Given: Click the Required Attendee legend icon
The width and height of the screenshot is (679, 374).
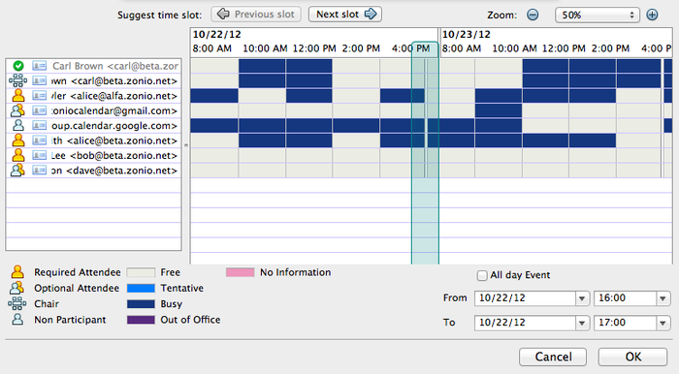Looking at the screenshot, I should click(17, 272).
